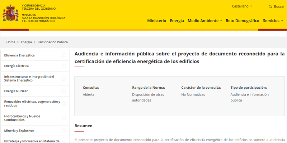Go to Participación Pública breadcrumb
The height and width of the screenshot is (143, 287).
click(52, 42)
